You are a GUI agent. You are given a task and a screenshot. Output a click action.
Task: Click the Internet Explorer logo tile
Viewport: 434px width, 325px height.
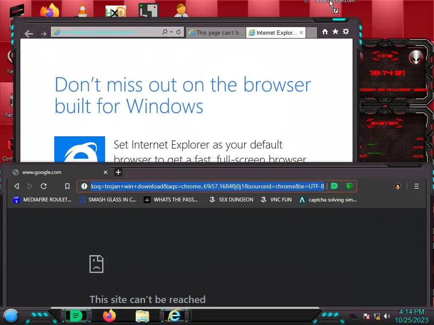point(80,149)
